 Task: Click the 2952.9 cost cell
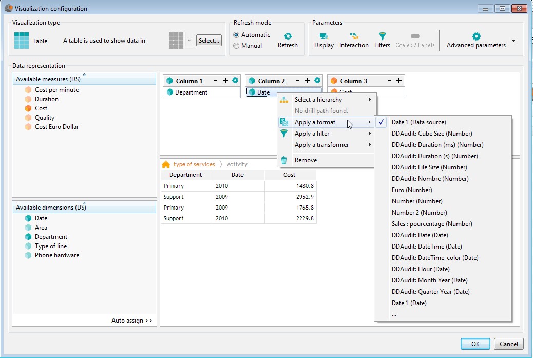point(290,197)
